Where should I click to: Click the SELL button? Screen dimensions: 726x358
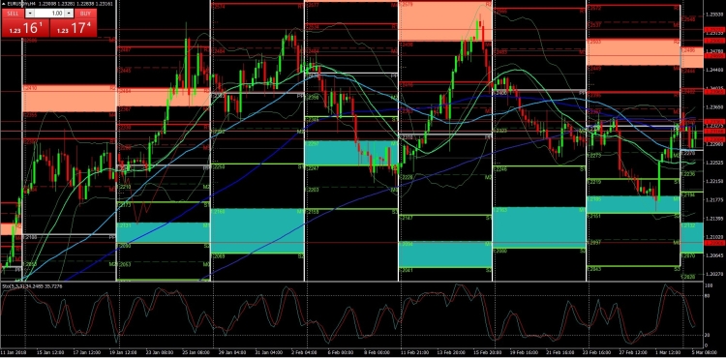(x=13, y=14)
